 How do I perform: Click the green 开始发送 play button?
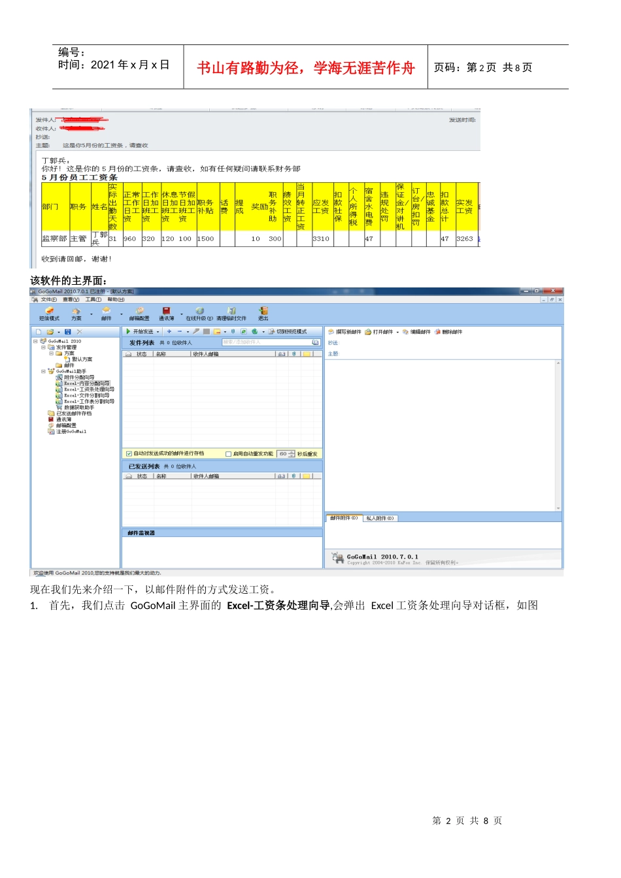(128, 332)
